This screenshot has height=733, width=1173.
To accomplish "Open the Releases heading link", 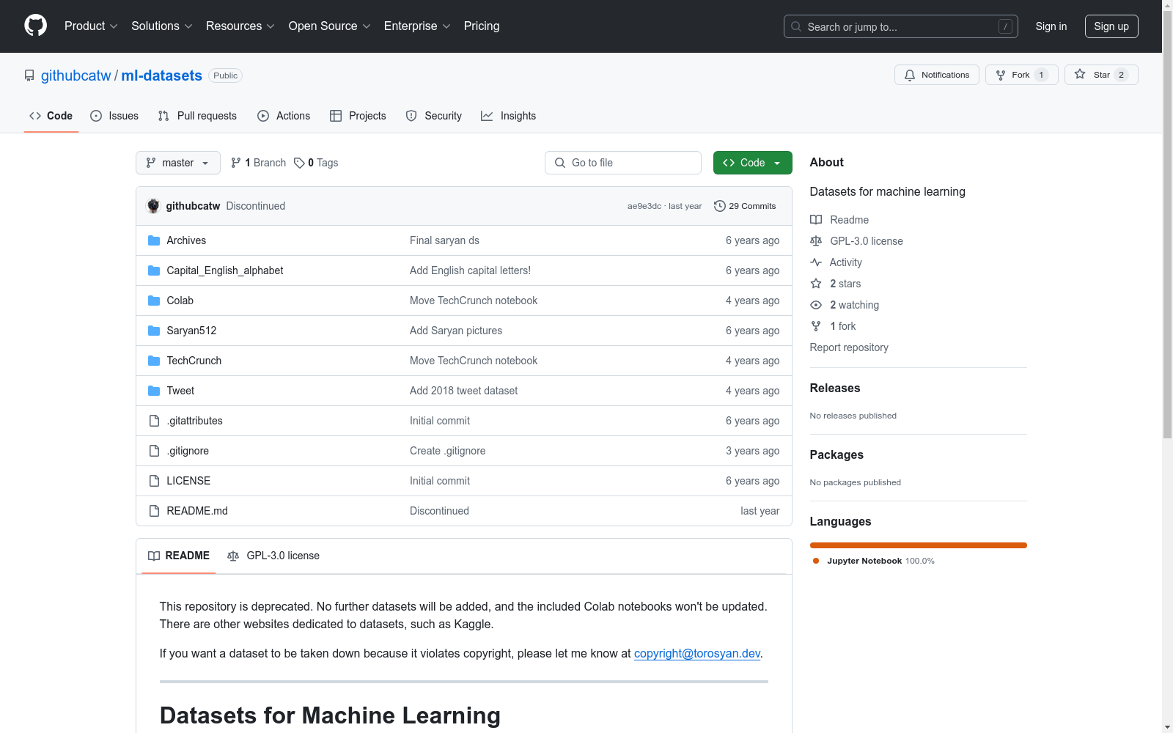I will tap(835, 388).
